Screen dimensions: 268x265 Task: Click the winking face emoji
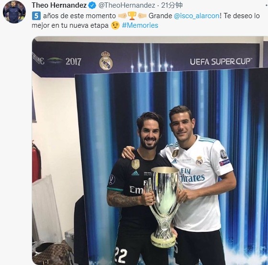click(x=115, y=25)
